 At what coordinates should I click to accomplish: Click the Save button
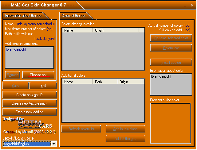coord(15,86)
